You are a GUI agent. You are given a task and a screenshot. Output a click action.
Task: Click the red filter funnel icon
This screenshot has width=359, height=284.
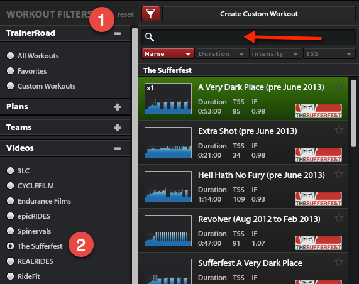151,14
